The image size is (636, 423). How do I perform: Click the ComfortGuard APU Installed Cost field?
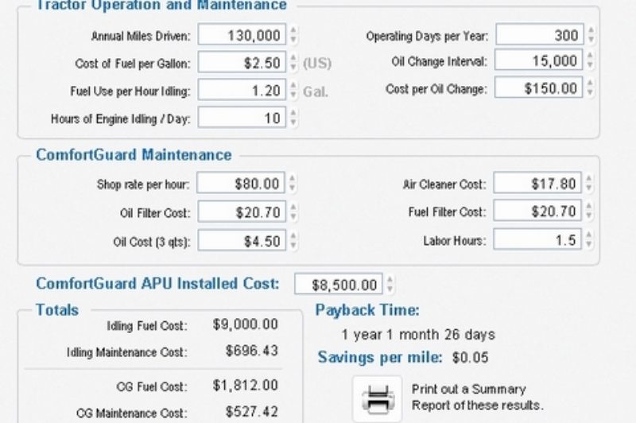[x=339, y=284]
